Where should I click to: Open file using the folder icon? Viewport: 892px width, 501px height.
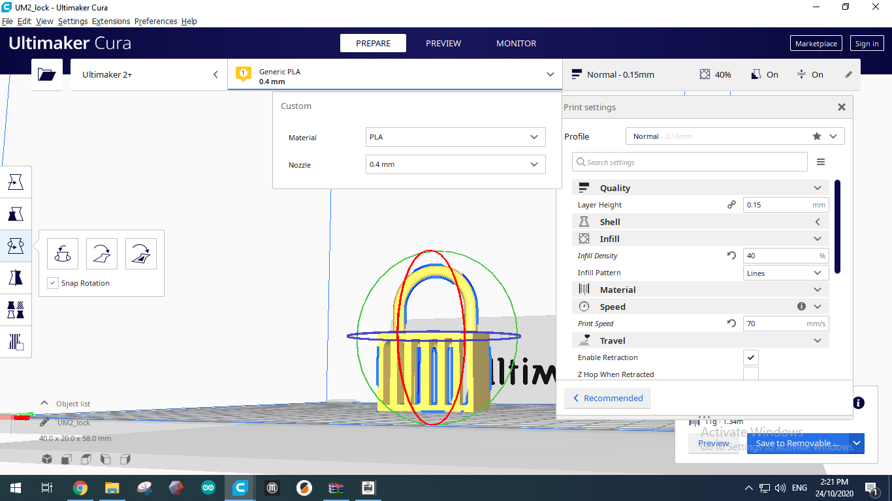[47, 74]
